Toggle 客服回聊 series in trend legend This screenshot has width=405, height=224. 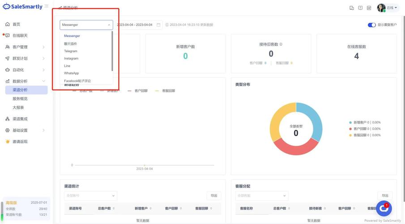[x=167, y=91]
